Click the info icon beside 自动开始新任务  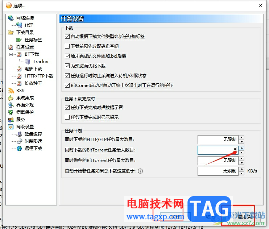pyautogui.click(x=140, y=171)
